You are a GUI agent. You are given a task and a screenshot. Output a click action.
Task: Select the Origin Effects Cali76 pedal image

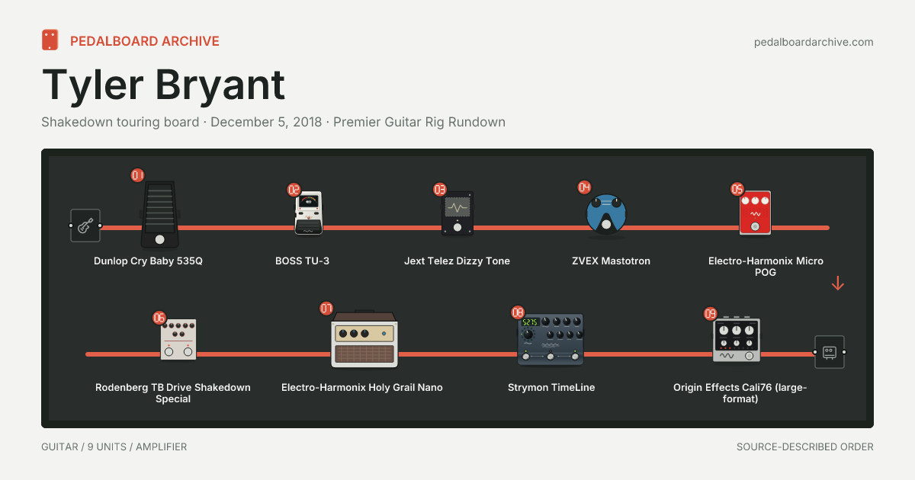coord(737,341)
